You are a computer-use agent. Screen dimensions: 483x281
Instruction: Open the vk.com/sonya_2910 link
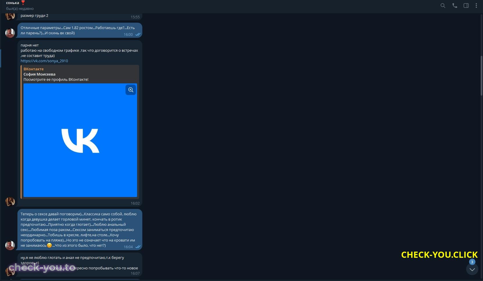point(44,61)
